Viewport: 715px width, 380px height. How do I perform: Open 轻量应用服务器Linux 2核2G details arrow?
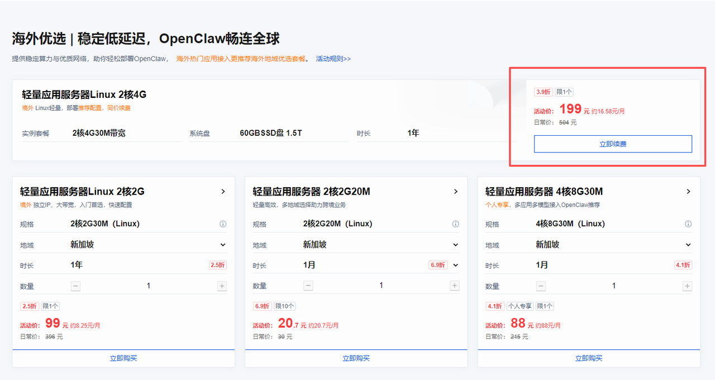(x=223, y=192)
